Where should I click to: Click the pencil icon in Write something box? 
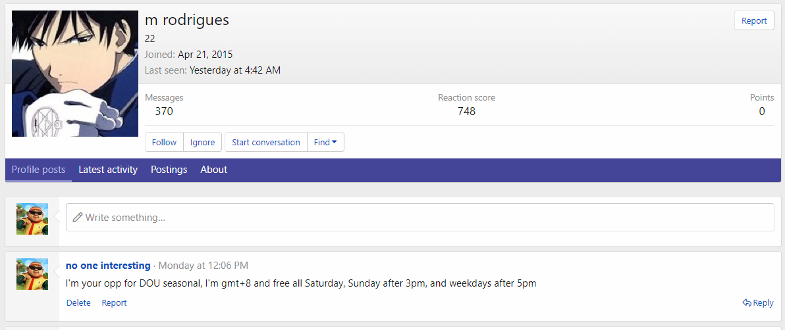pos(78,218)
